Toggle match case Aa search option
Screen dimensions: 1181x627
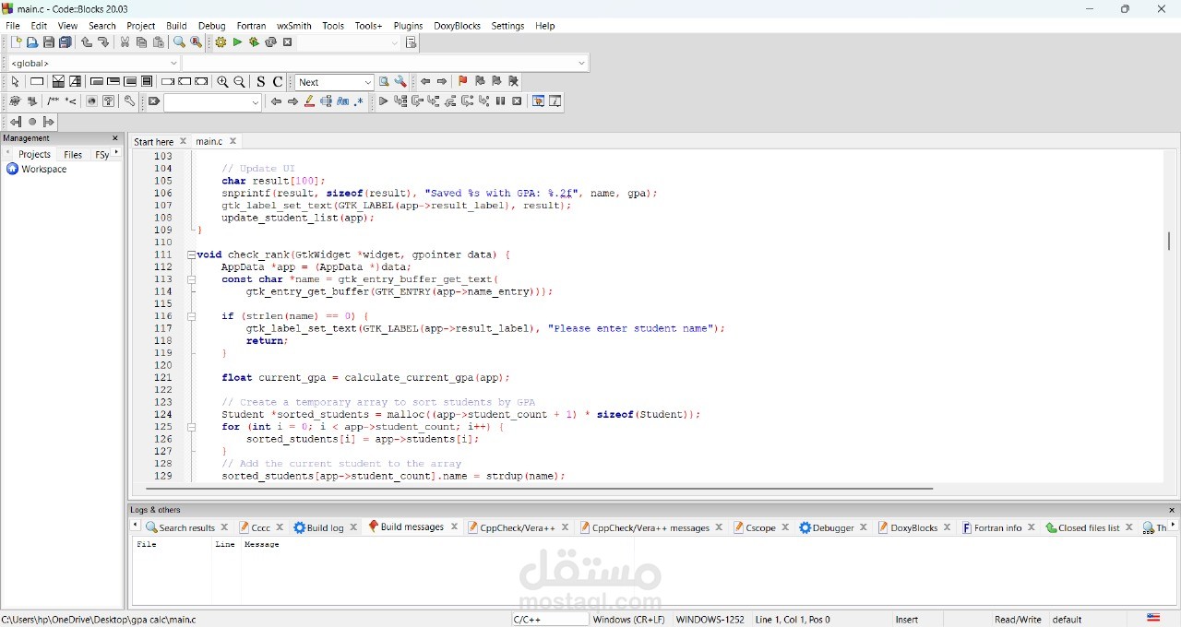click(343, 101)
